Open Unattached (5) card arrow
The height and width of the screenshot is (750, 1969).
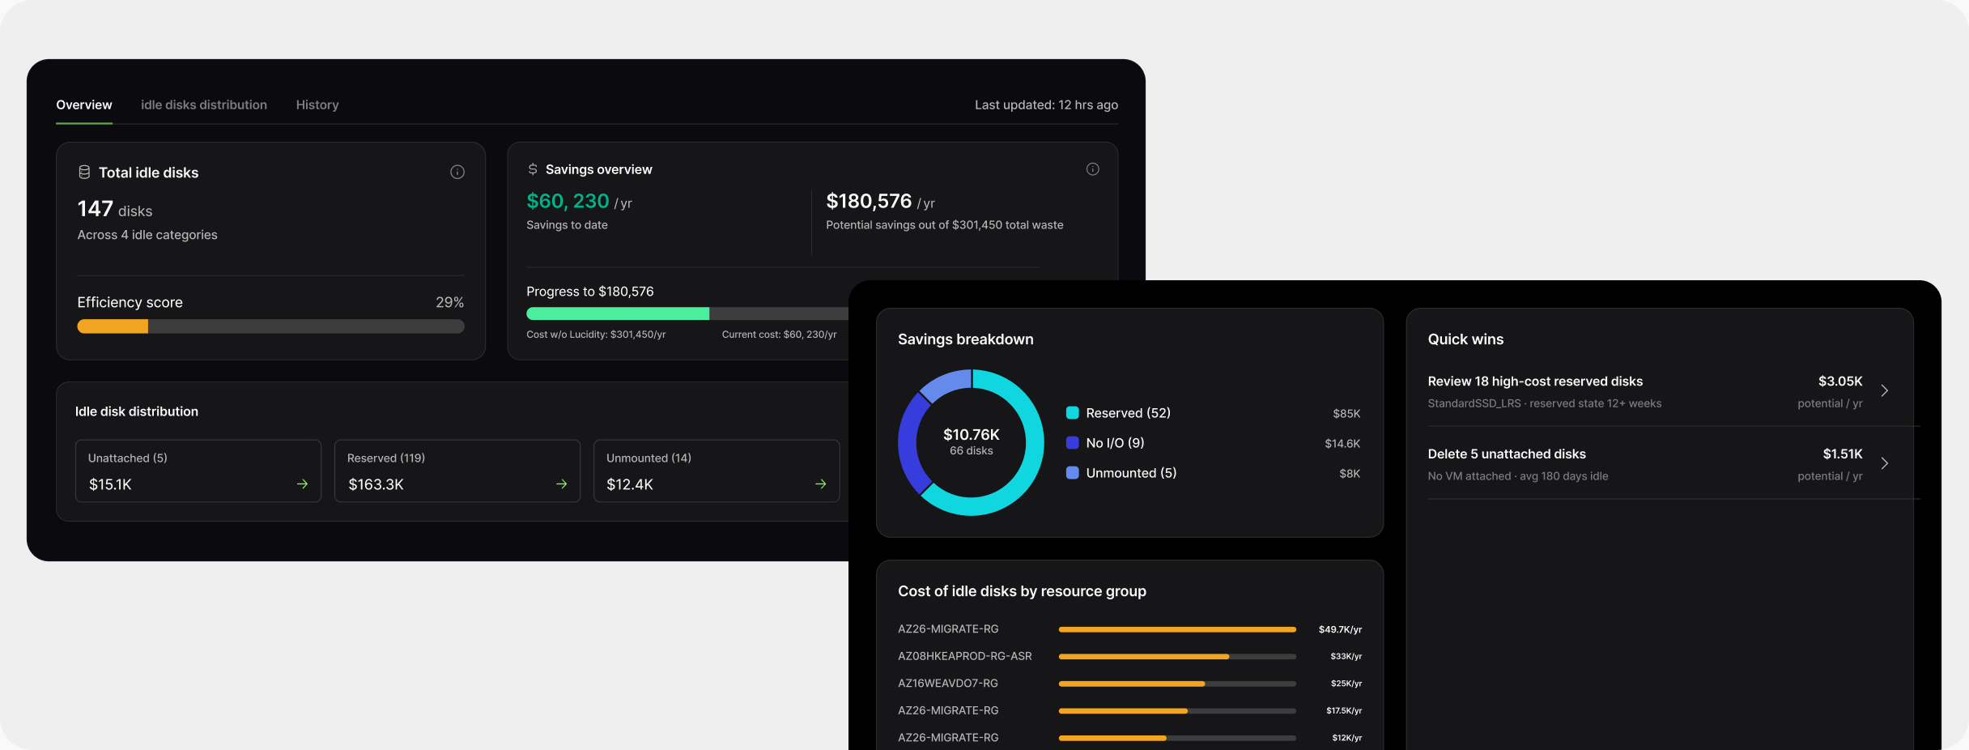click(302, 484)
